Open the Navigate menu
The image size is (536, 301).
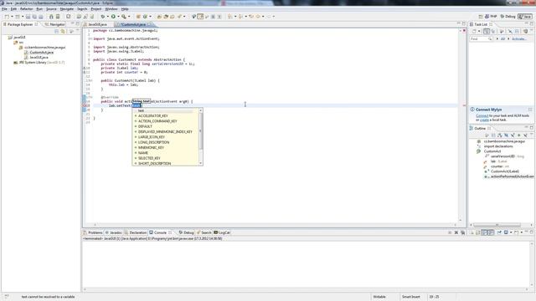click(x=67, y=9)
